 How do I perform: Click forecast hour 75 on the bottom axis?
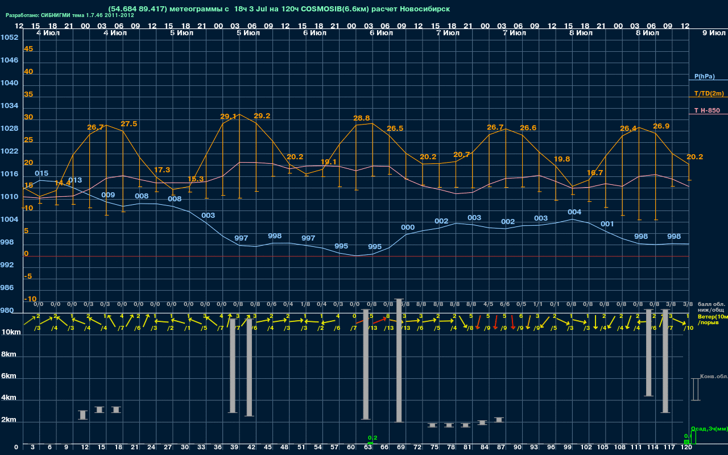[x=435, y=447]
